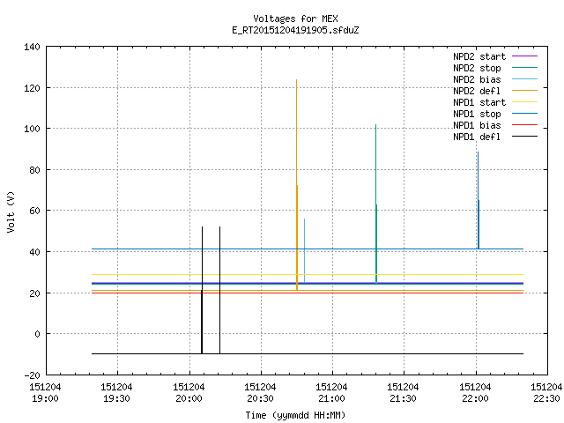Click the 151204 21:00 time tick label
The image size is (564, 423).
331,393
